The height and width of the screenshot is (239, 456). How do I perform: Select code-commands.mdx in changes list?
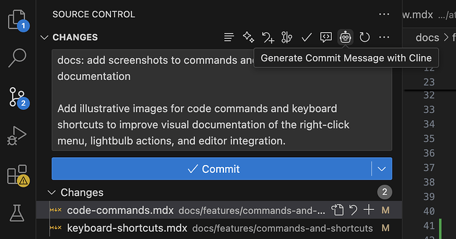219,210
